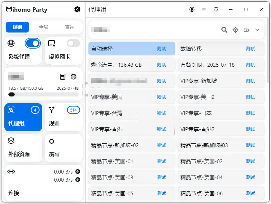Click the 剩余流量: 136.43 GB entry
Image resolution: width=271 pixels, height=204 pixels.
click(x=132, y=65)
